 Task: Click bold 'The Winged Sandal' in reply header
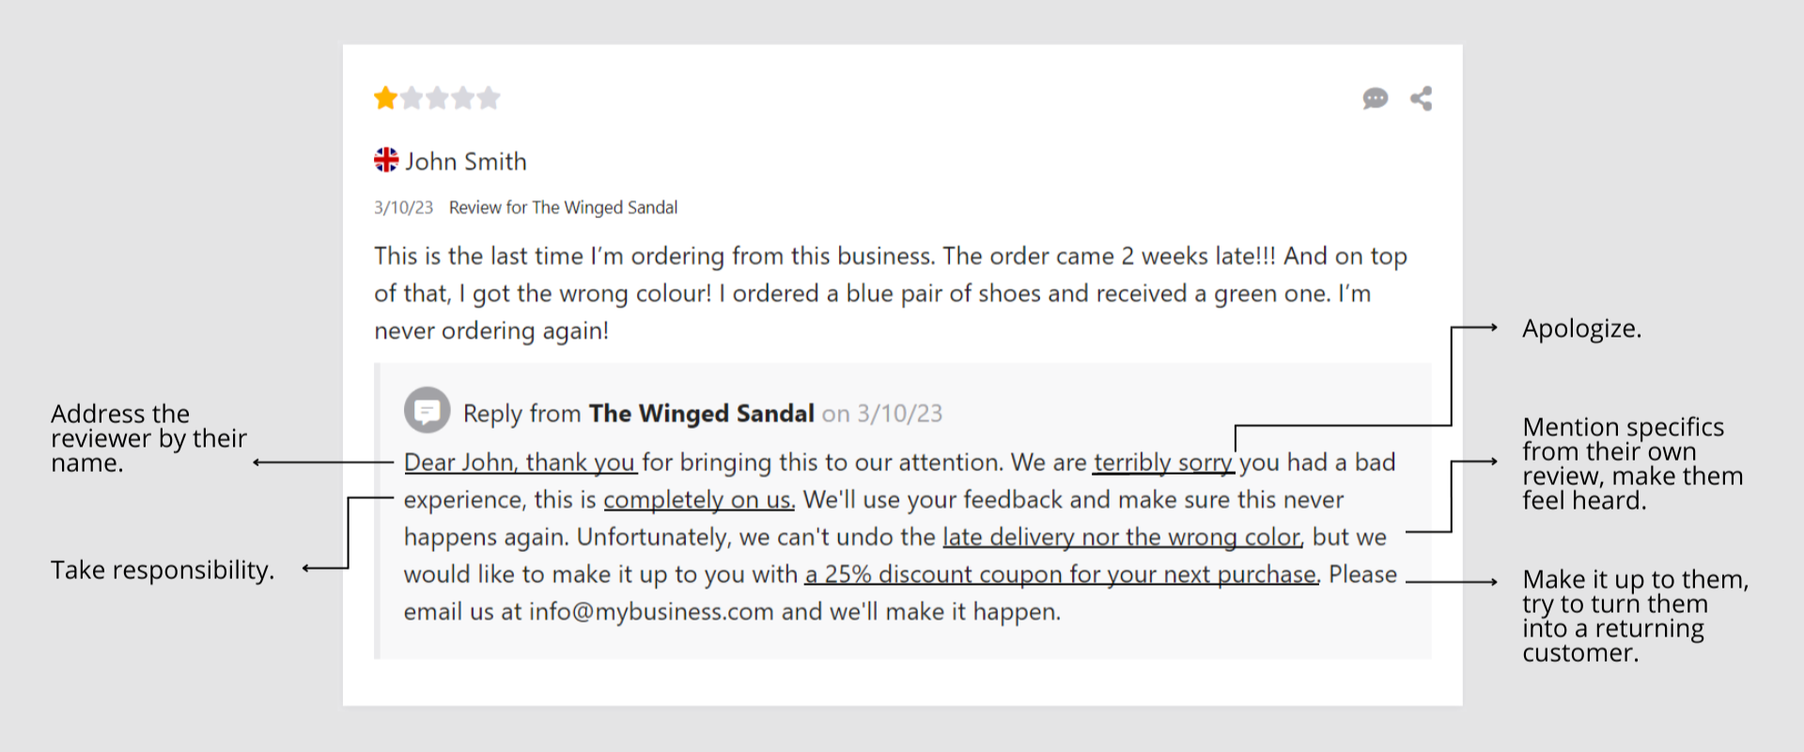701,414
